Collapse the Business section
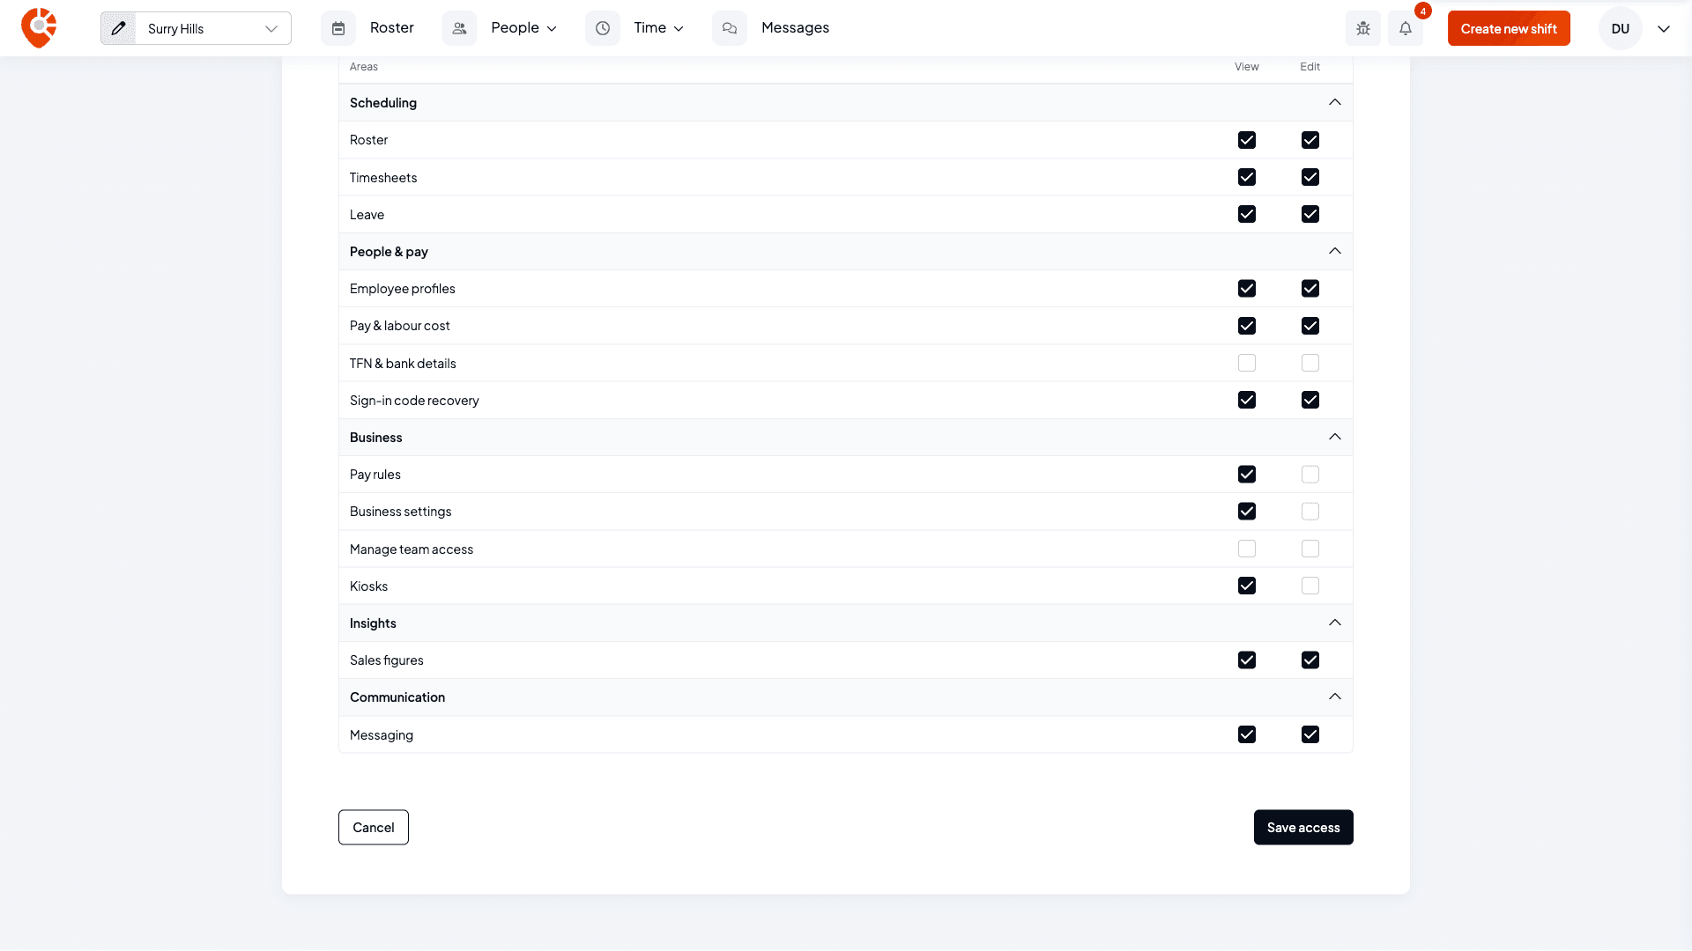Screen dimensions: 1692x951 [1335, 437]
